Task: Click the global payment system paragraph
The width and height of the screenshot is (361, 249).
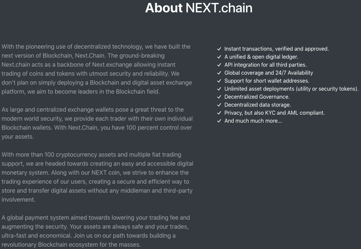Action: (x=95, y=231)
